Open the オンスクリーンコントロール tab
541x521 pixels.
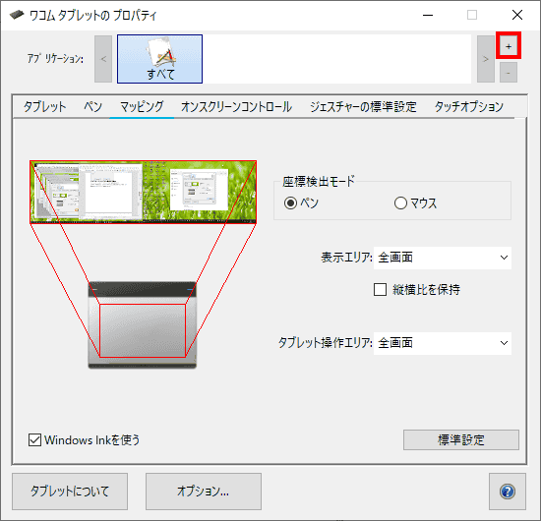pos(236,107)
